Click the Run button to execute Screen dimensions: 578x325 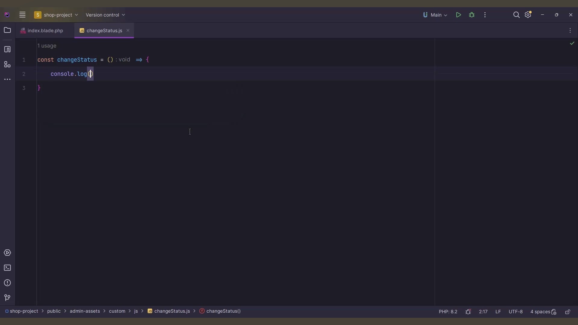point(458,15)
